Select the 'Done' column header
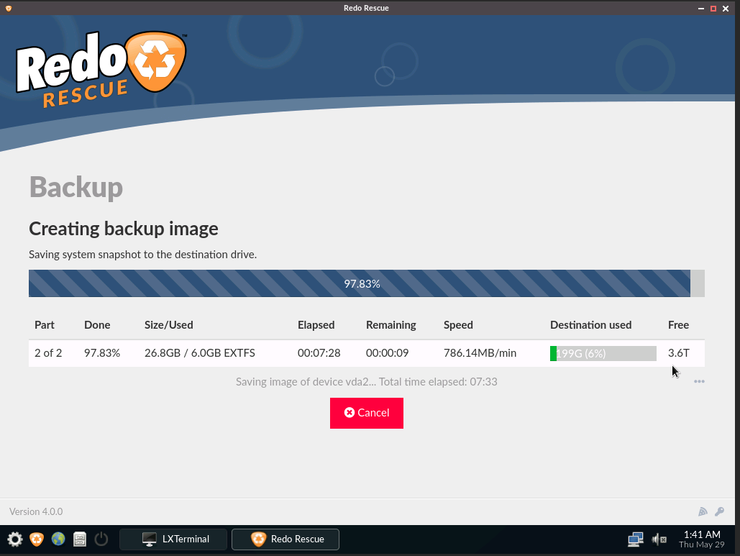This screenshot has height=556, width=740. click(x=97, y=324)
